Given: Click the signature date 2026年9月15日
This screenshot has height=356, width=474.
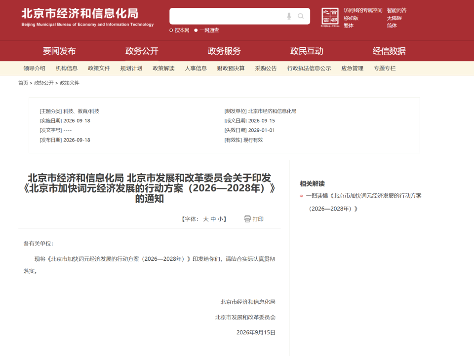Looking at the screenshot, I should tap(256, 332).
